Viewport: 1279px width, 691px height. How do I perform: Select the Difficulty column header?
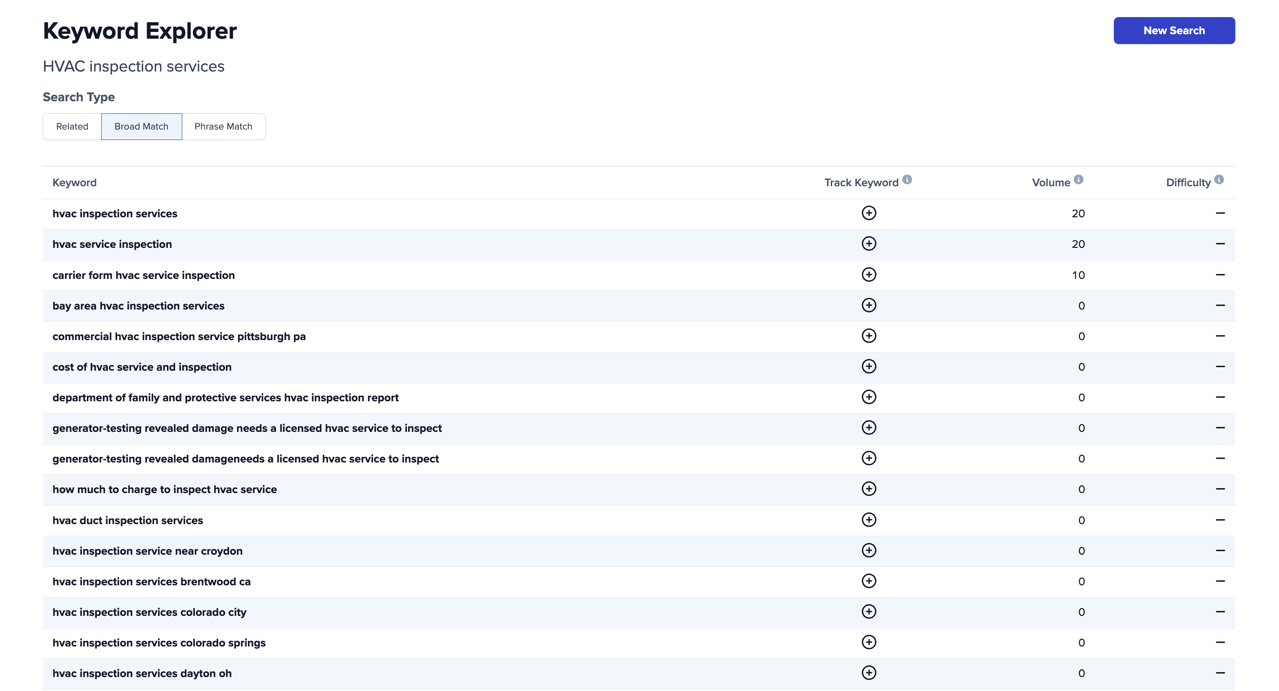[1188, 183]
